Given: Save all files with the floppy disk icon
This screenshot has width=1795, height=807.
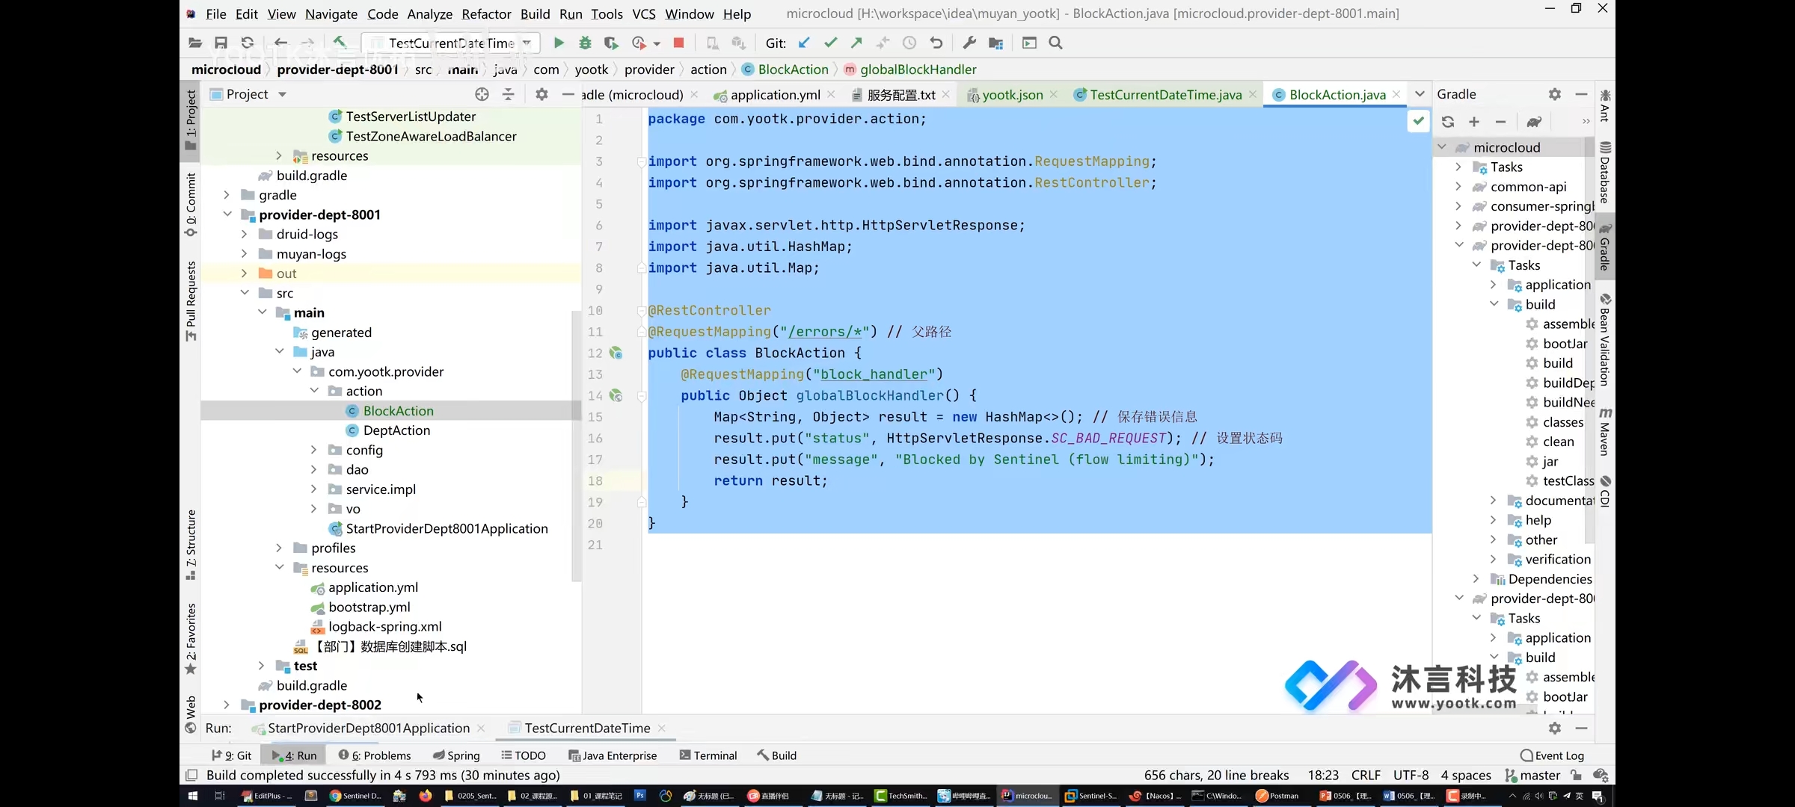Looking at the screenshot, I should [221, 43].
